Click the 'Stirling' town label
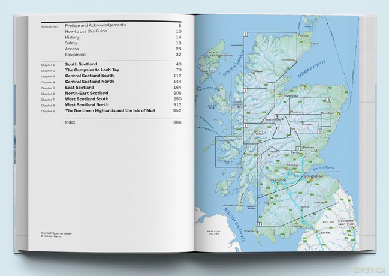Screen dimensions: 389x276 [292, 165]
